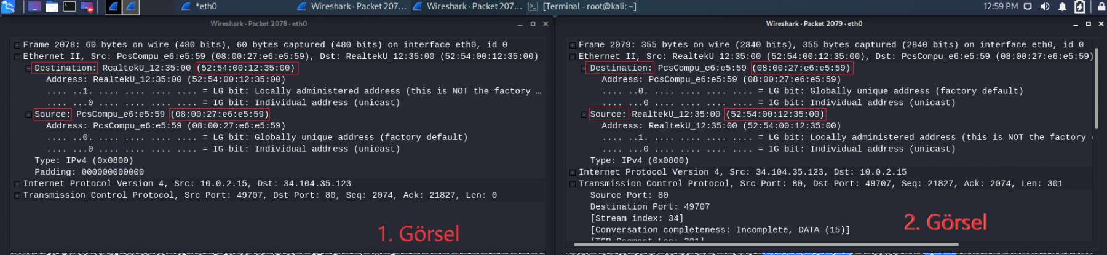This screenshot has width=1107, height=255.
Task: Click the screen recorder panel icon
Action: click(87, 7)
